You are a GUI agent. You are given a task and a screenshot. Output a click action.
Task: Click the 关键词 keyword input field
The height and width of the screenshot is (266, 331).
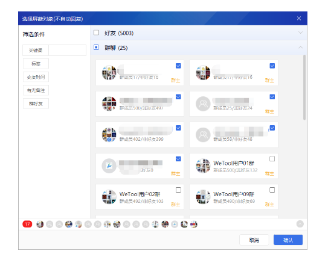67,51
